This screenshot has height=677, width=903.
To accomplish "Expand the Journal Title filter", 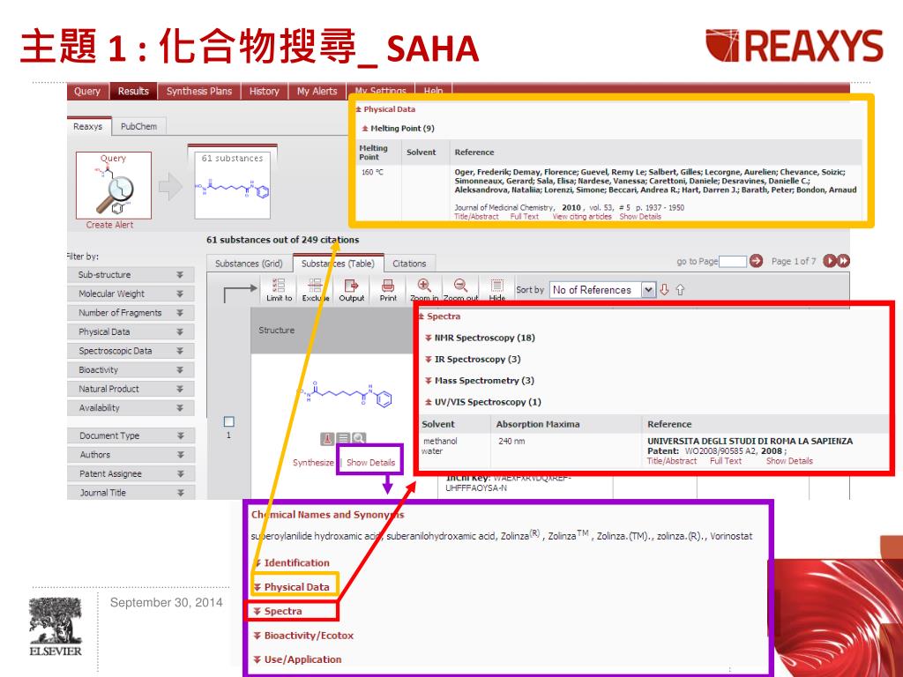I will (131, 493).
